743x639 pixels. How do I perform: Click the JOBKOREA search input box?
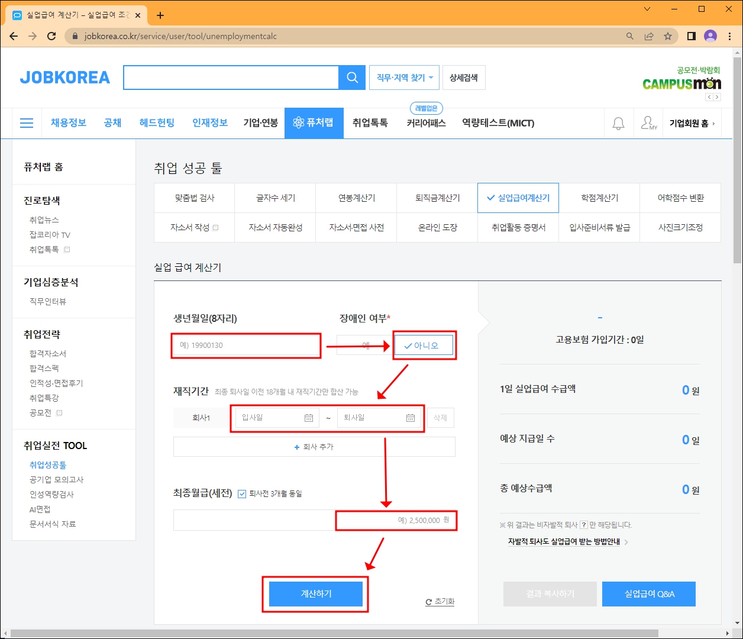231,78
